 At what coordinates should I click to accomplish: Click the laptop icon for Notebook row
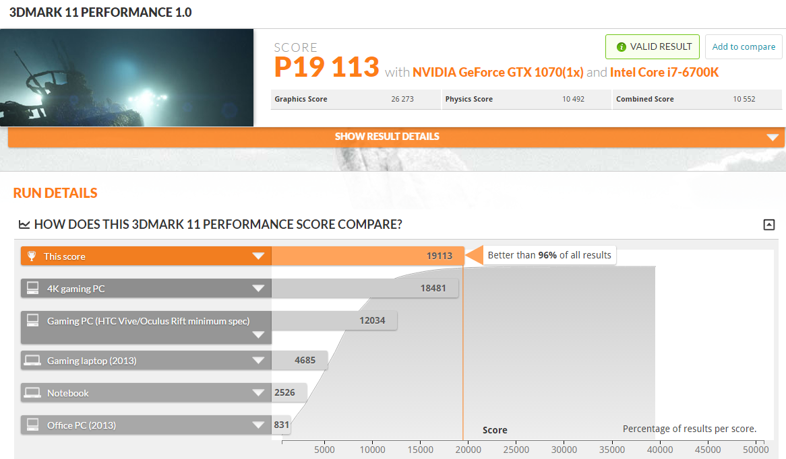[32, 392]
